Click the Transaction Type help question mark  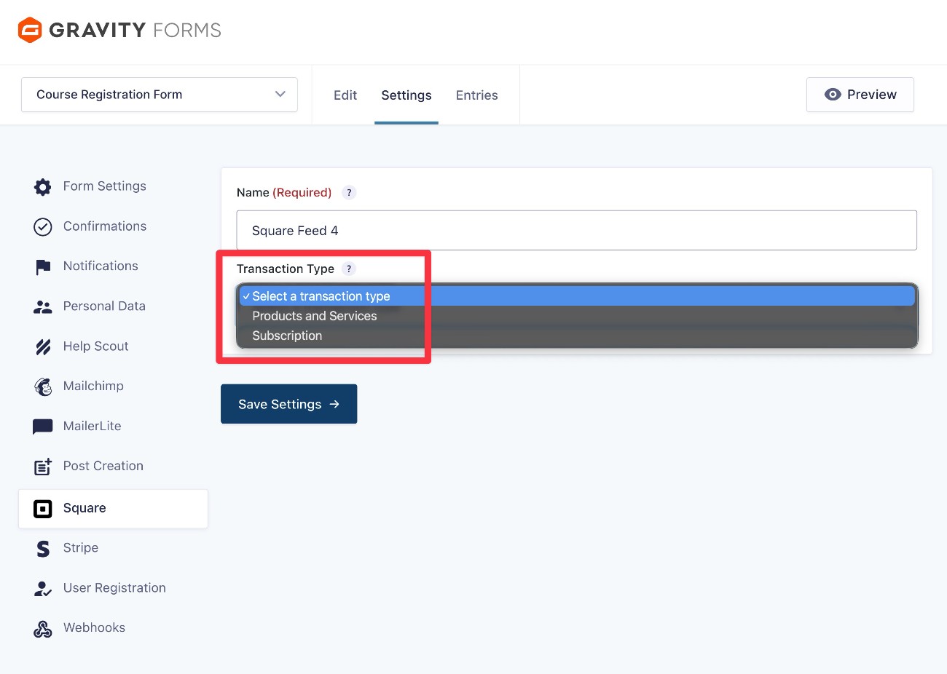coord(349,269)
